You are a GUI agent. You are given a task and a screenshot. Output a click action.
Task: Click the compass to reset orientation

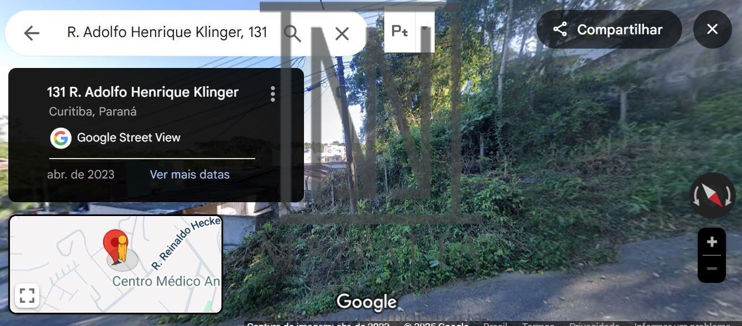coord(713,195)
